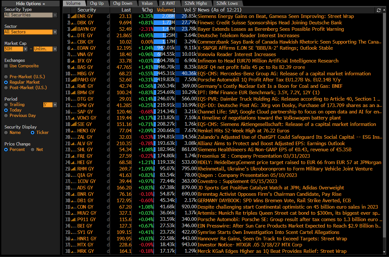
Task: Show price change as Percent
Action: pyautogui.click(x=6, y=150)
